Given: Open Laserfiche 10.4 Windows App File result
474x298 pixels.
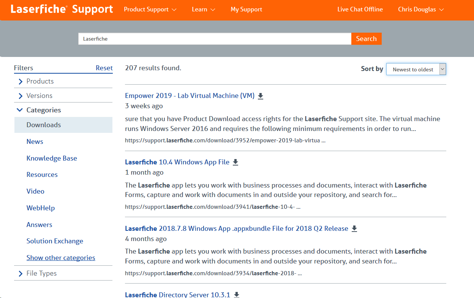Looking at the screenshot, I should click(x=177, y=162).
